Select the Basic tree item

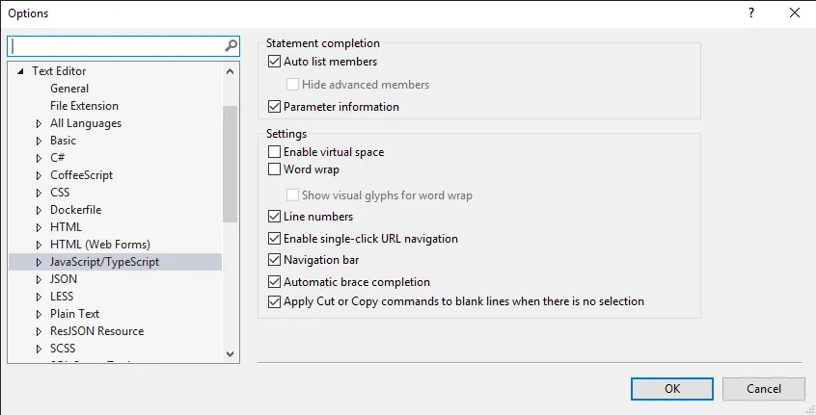[x=63, y=141]
